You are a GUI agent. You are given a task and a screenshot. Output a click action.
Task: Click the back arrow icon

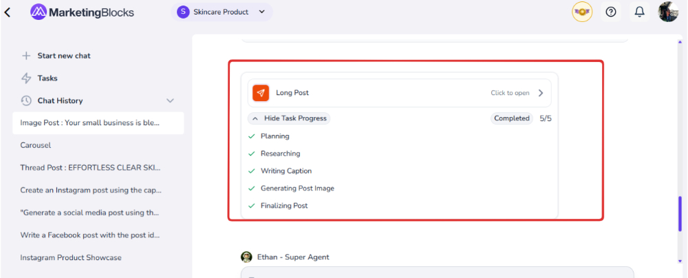pyautogui.click(x=8, y=12)
